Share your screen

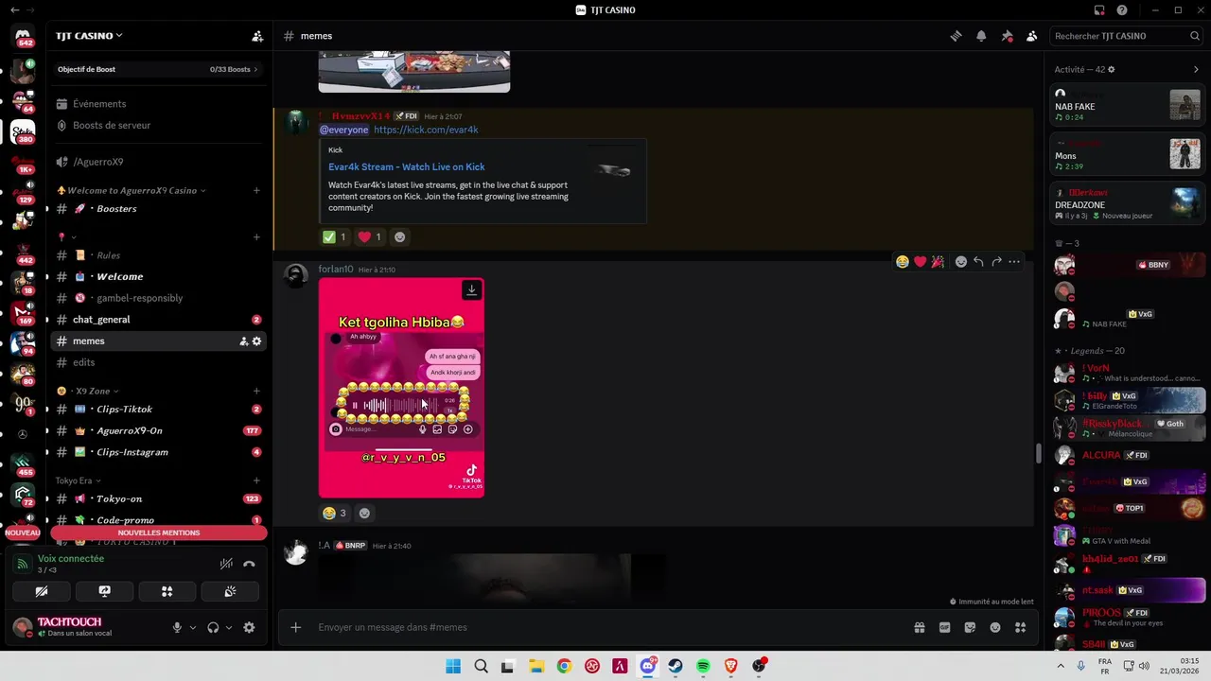pos(104,591)
